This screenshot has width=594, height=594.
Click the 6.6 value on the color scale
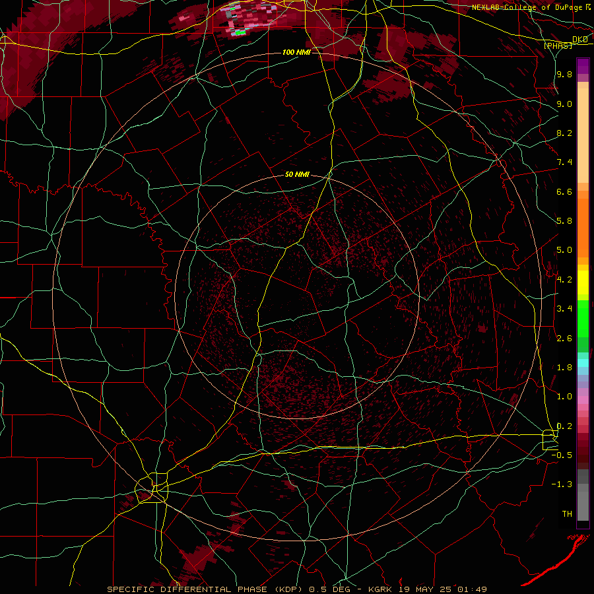(564, 191)
